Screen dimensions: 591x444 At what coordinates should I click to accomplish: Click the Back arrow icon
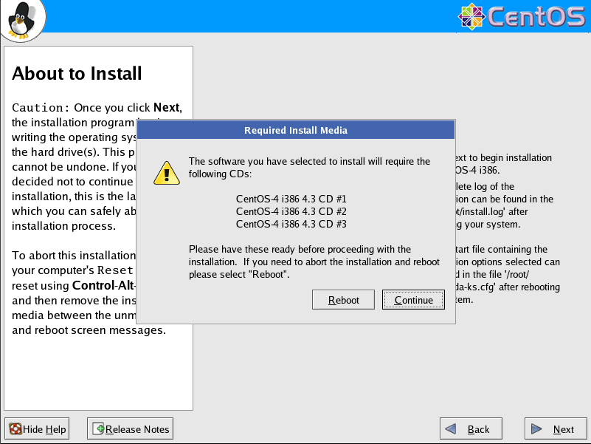point(452,429)
